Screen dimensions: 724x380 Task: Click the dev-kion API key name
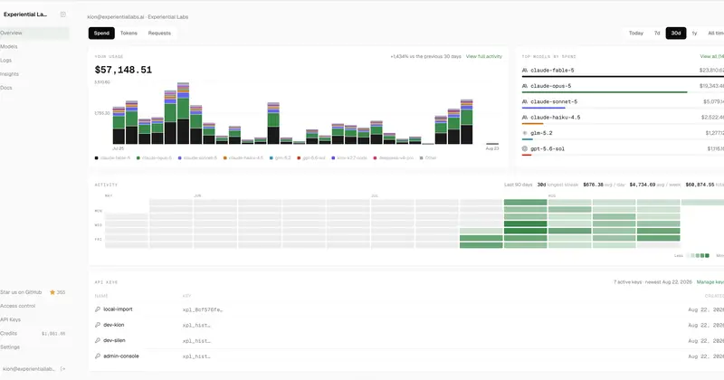coord(114,325)
